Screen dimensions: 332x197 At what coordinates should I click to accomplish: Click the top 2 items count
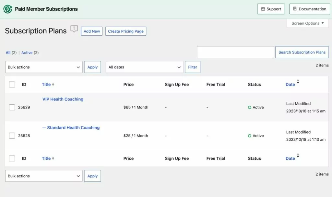(322, 65)
